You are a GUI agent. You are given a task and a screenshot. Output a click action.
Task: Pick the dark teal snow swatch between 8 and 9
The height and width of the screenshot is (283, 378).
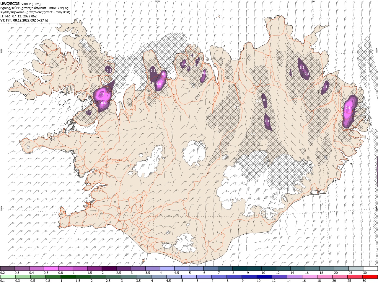239,269
